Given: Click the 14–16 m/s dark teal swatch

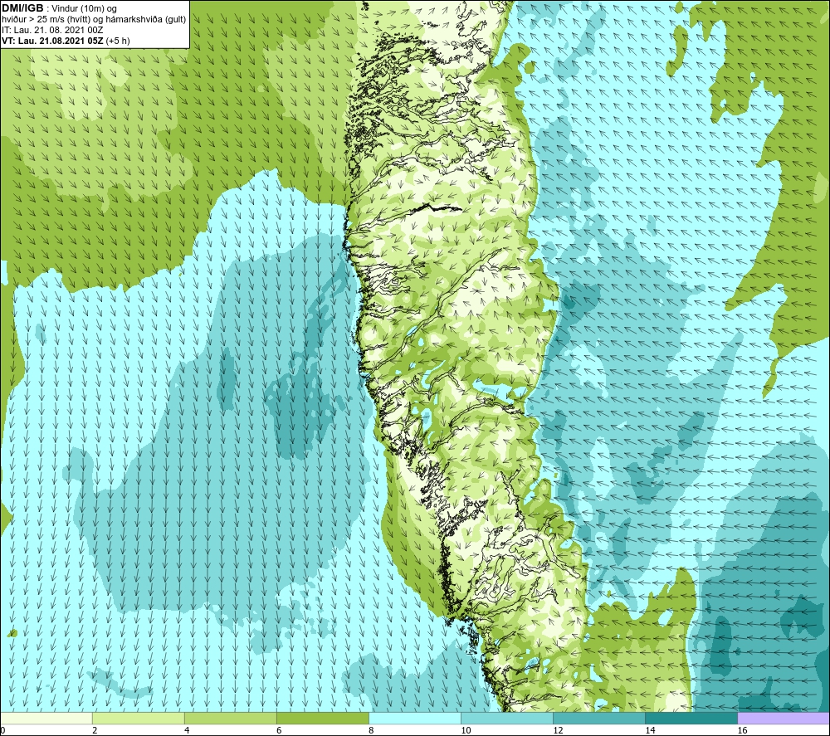Looking at the screenshot, I should click(x=691, y=718).
